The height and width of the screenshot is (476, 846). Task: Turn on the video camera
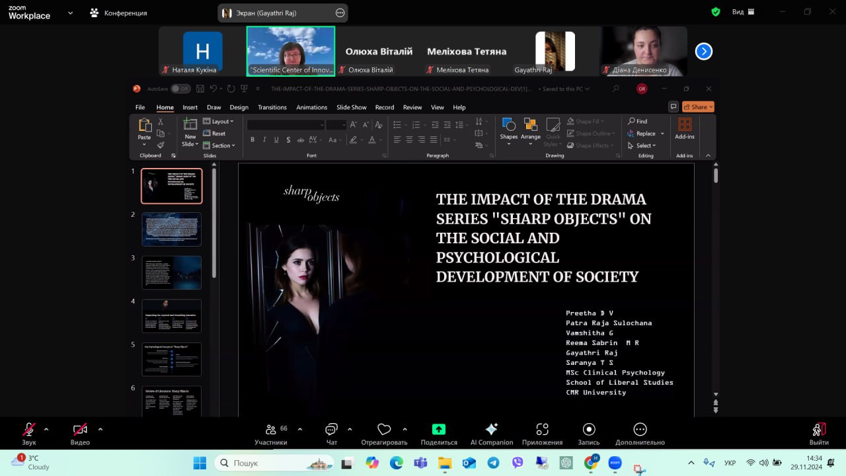pyautogui.click(x=80, y=430)
